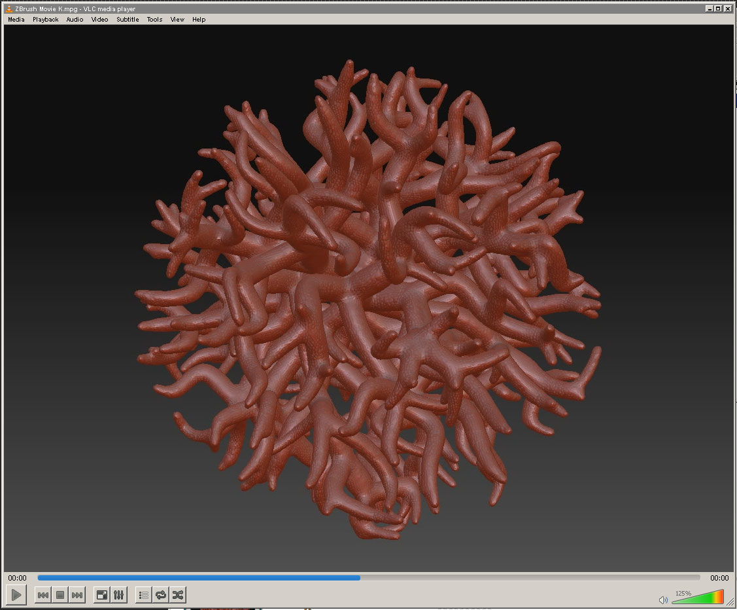Open the Playback menu
This screenshot has width=737, height=610.
click(45, 20)
